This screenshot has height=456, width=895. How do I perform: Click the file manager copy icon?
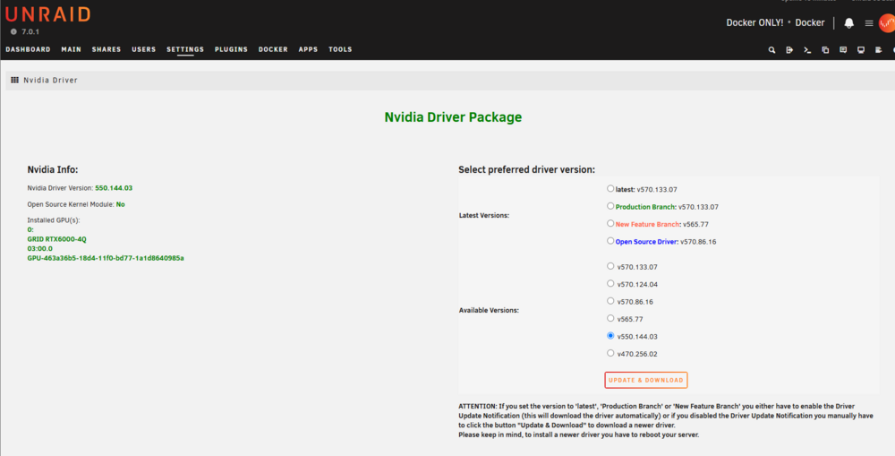(825, 50)
